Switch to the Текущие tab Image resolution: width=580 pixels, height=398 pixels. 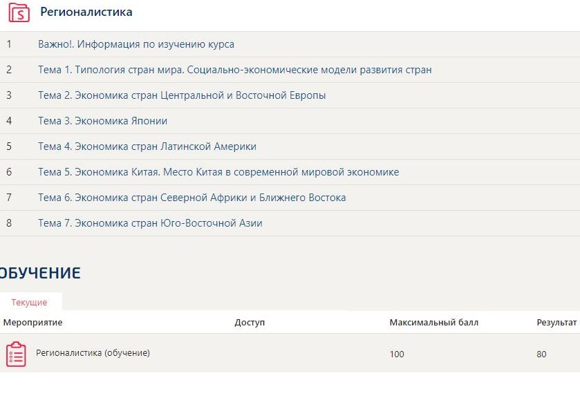[x=30, y=303]
